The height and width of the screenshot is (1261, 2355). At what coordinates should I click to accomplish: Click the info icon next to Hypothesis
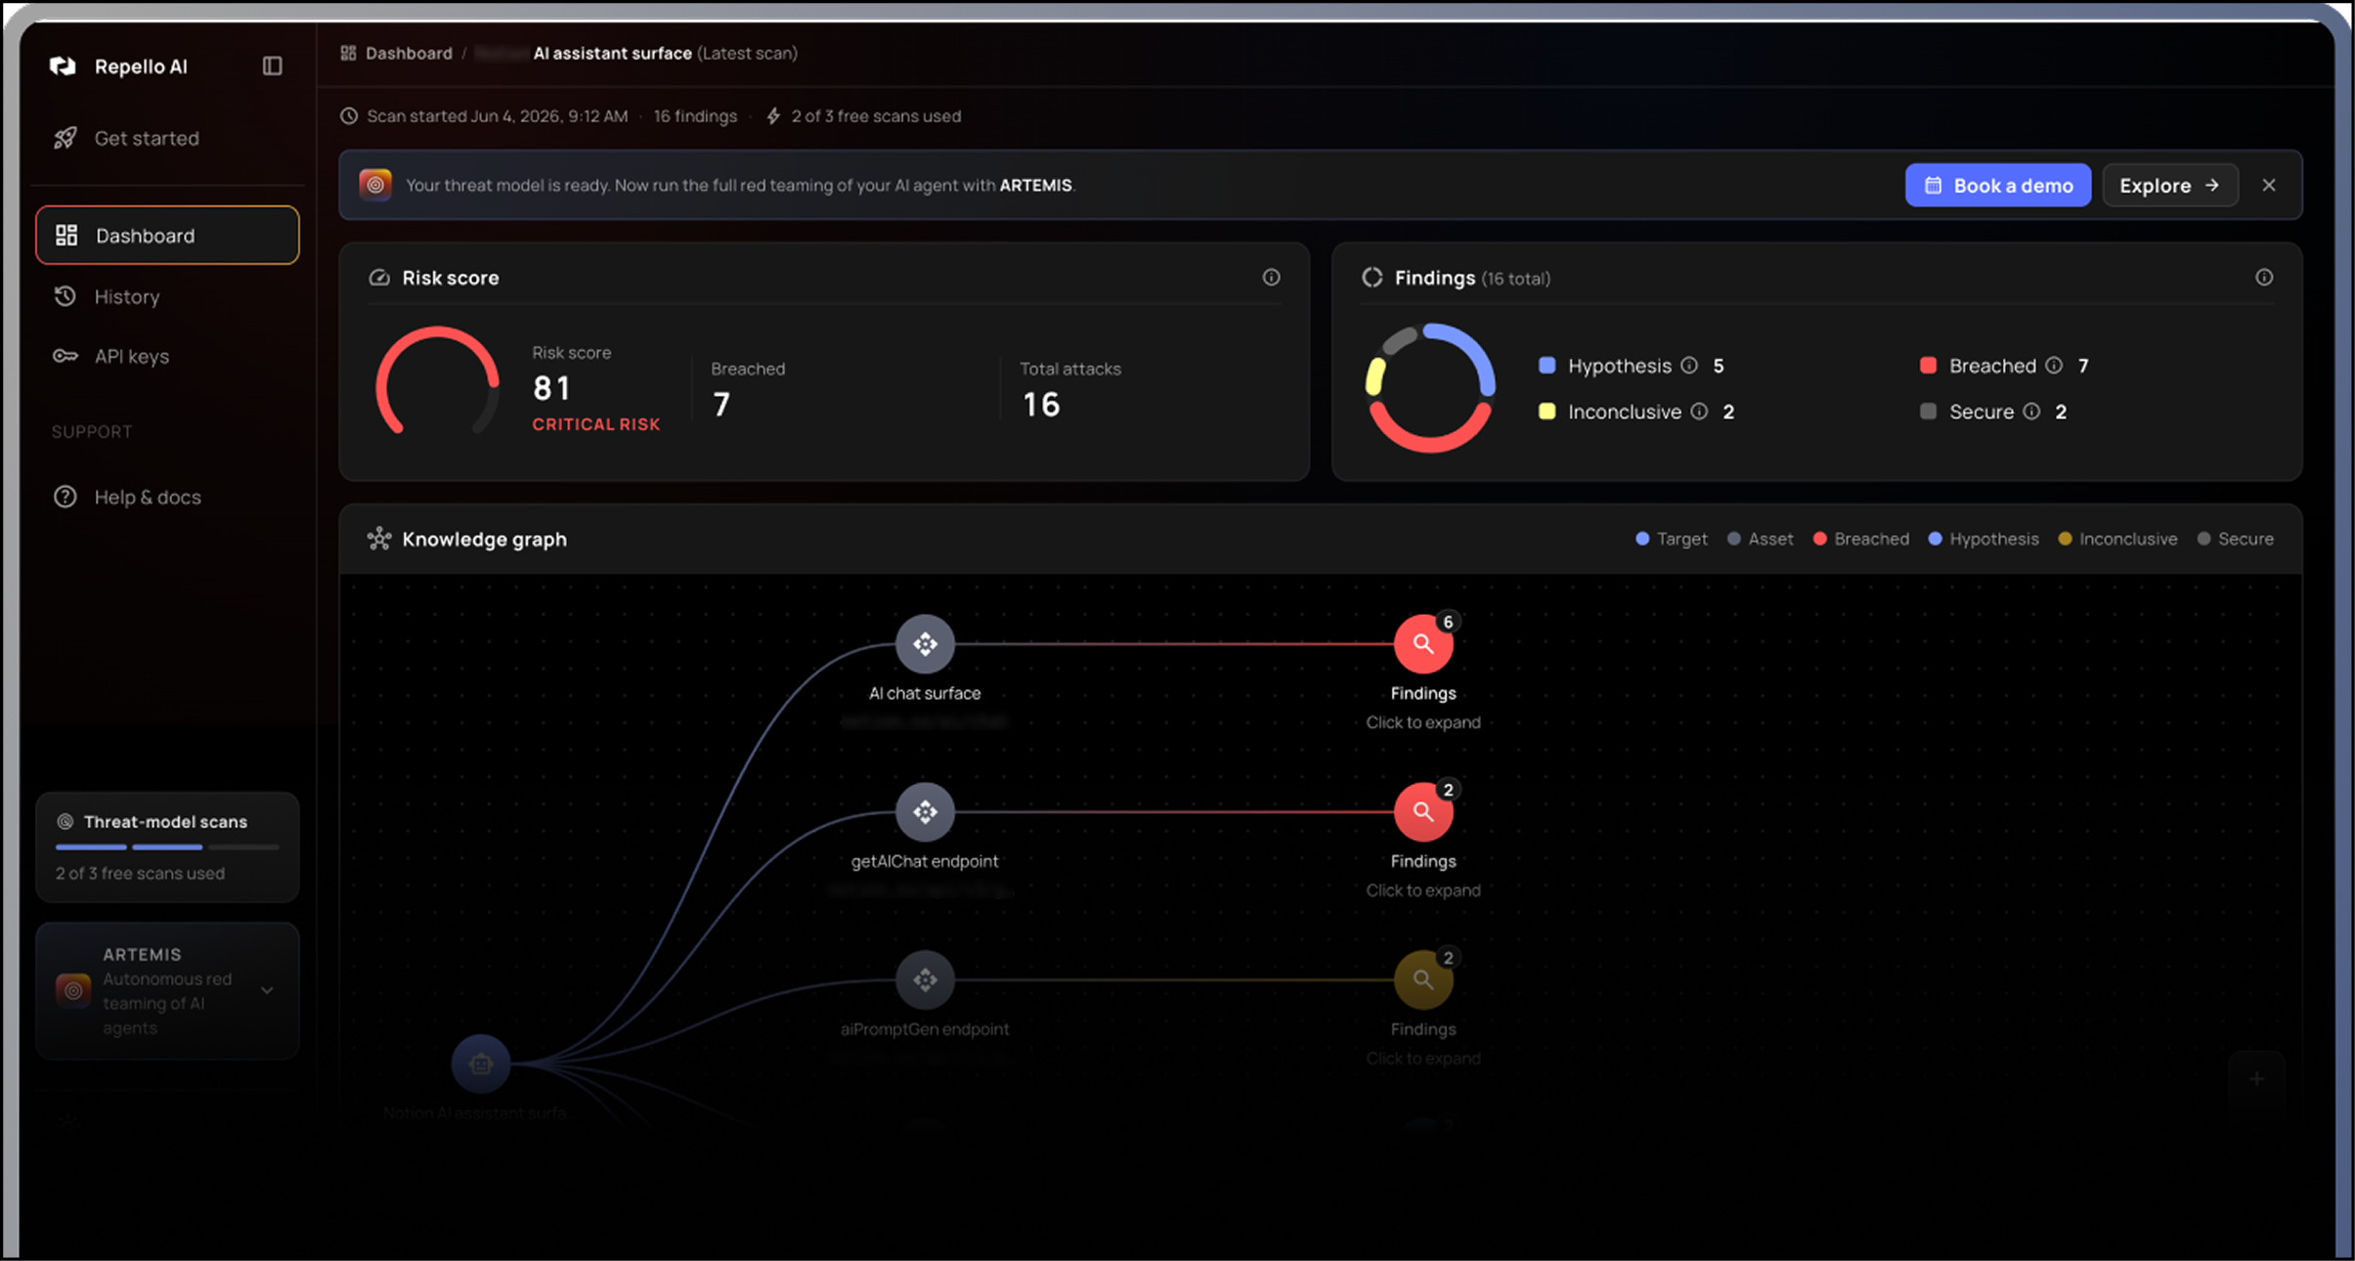pos(1689,366)
